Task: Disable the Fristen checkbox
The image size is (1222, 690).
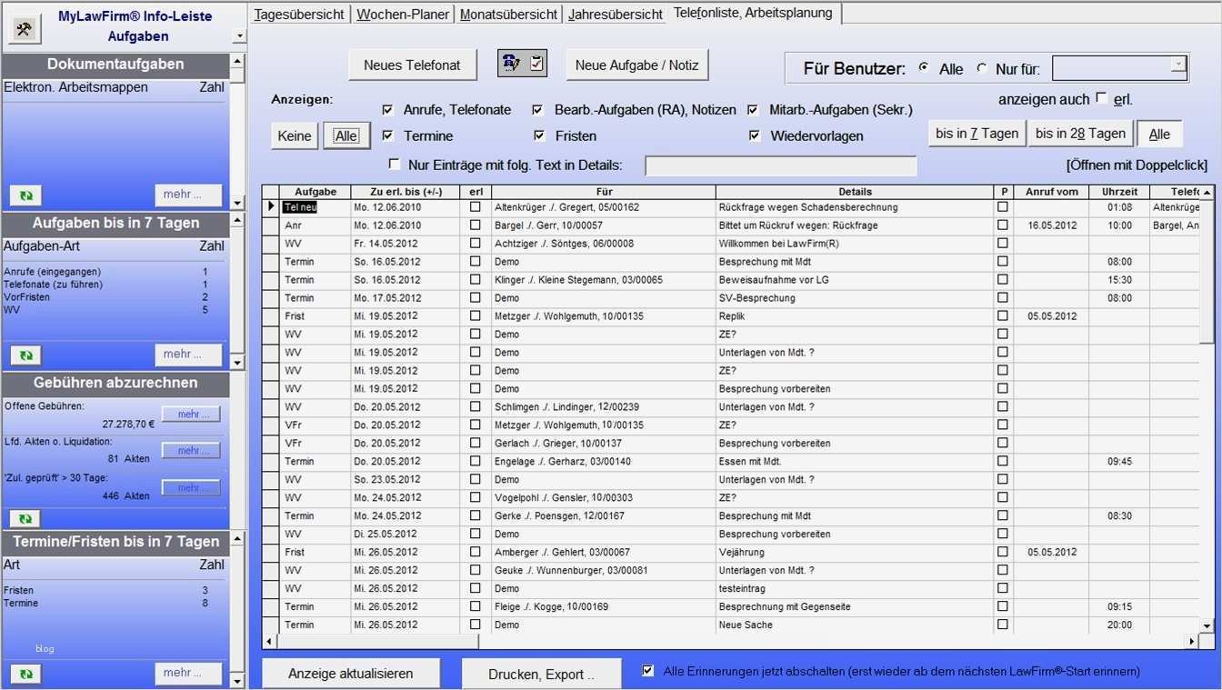Action: click(538, 135)
